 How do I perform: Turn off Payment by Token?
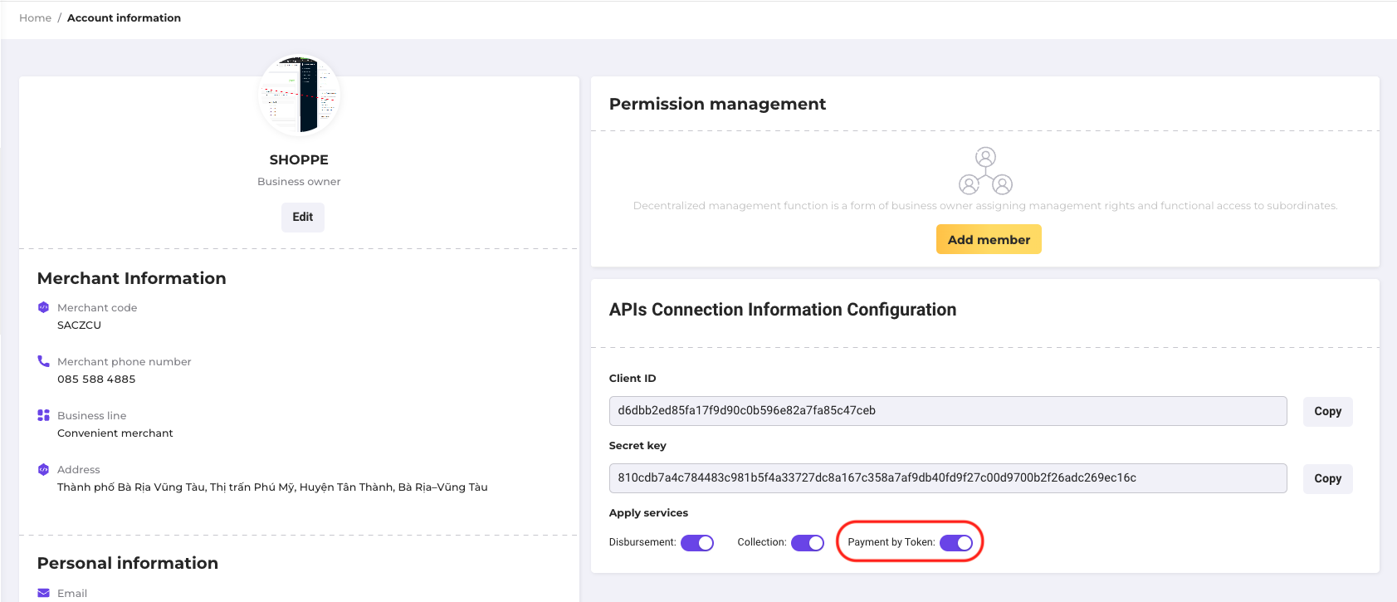click(955, 543)
